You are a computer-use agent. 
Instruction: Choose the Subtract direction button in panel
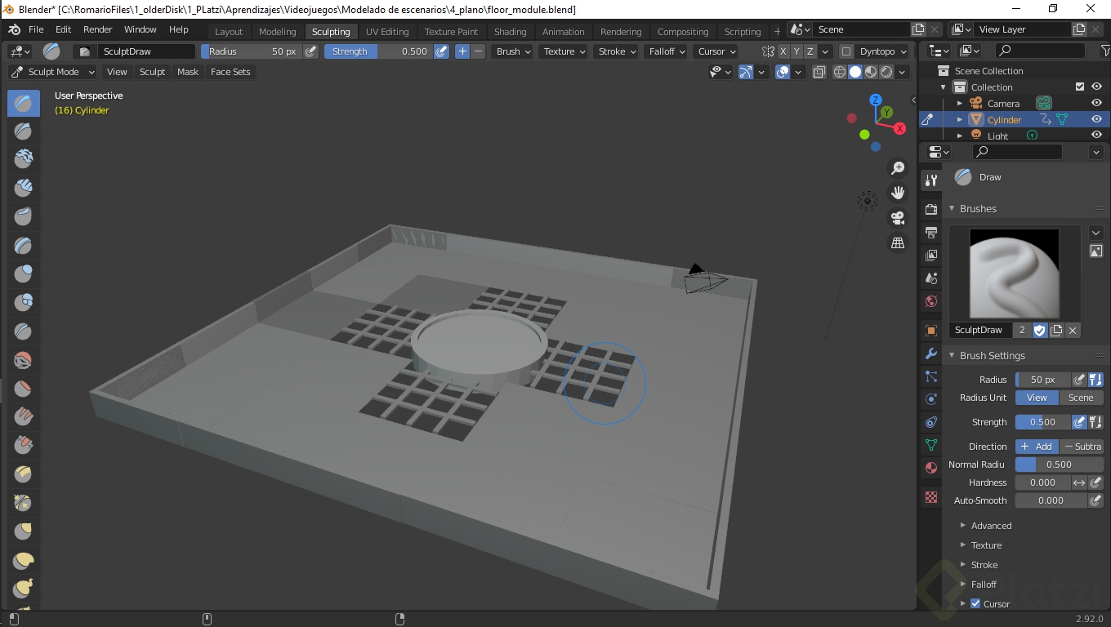[x=1082, y=447]
